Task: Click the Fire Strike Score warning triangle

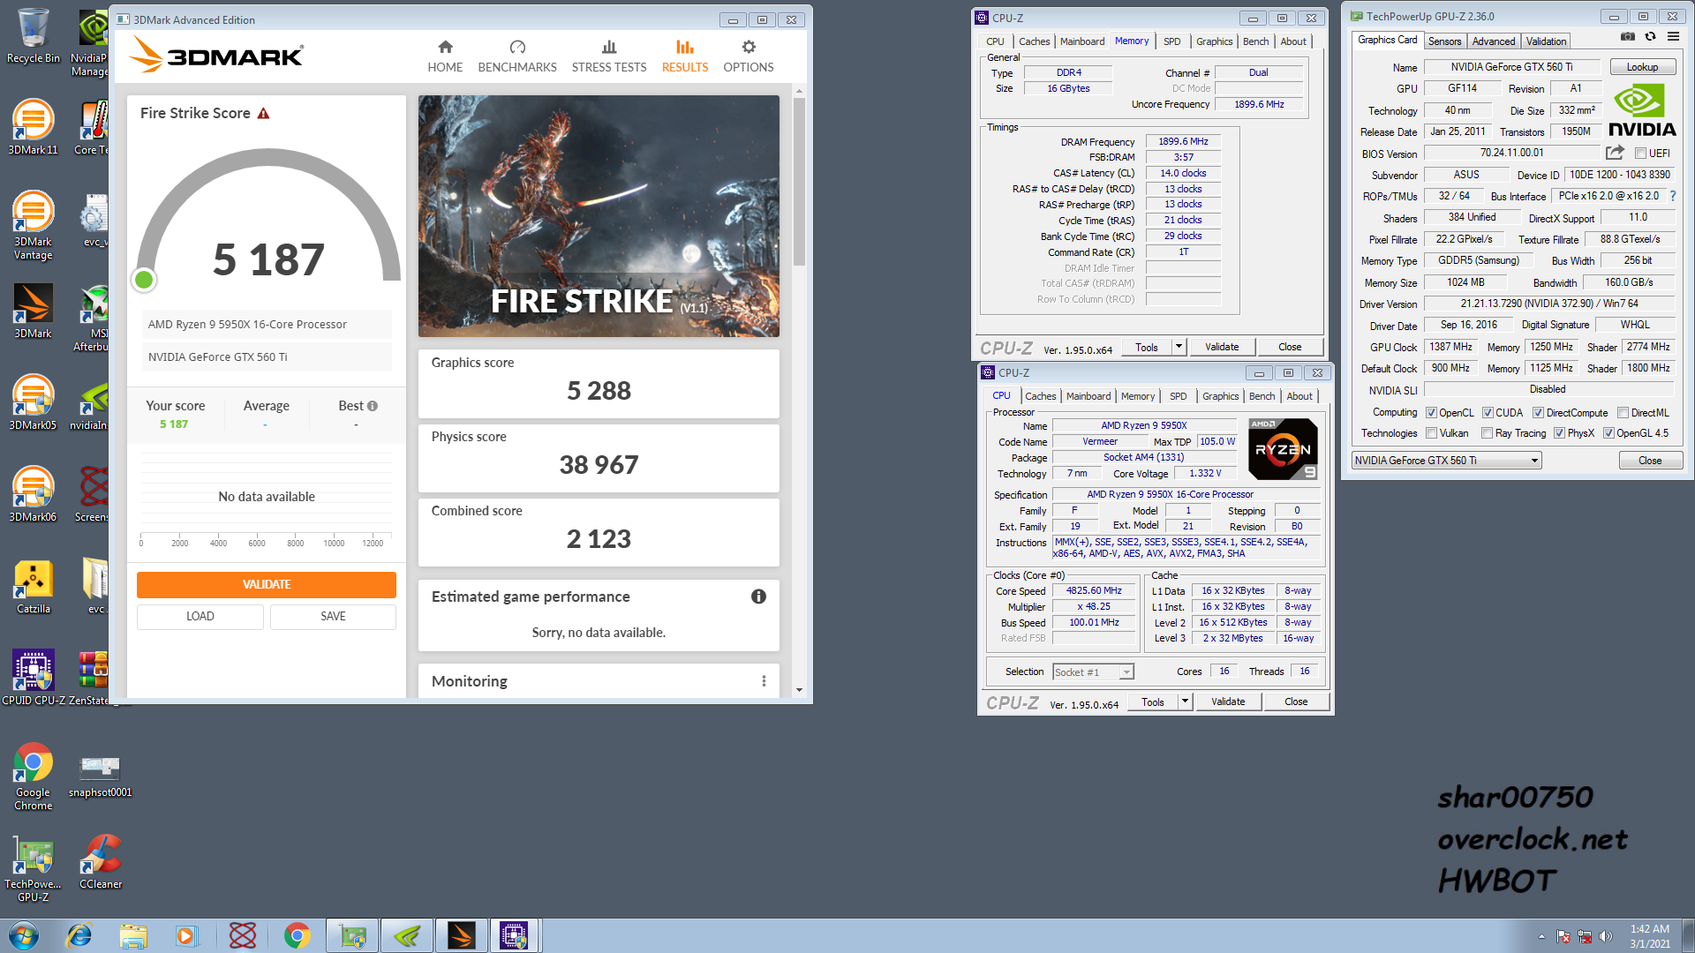Action: (x=263, y=113)
